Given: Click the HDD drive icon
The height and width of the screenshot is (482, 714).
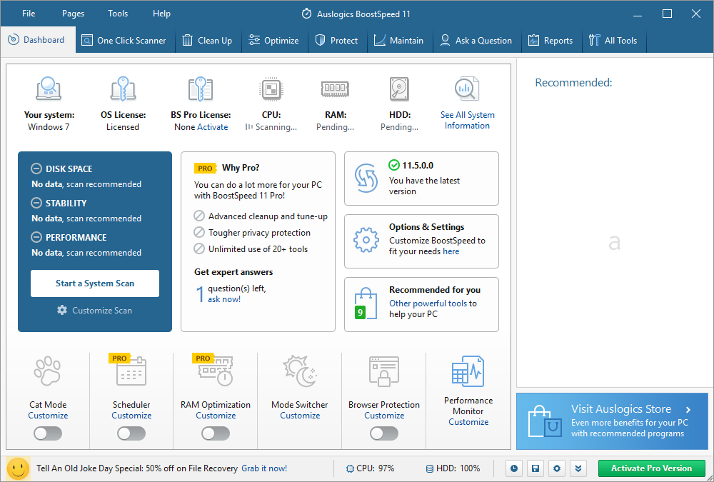Looking at the screenshot, I should (x=399, y=89).
